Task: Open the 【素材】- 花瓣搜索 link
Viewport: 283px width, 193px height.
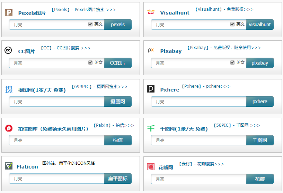Action: (x=201, y=164)
